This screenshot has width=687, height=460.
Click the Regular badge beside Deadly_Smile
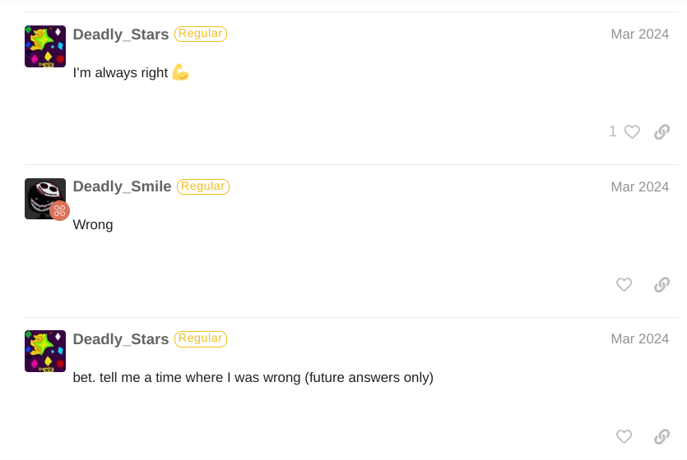(x=203, y=186)
